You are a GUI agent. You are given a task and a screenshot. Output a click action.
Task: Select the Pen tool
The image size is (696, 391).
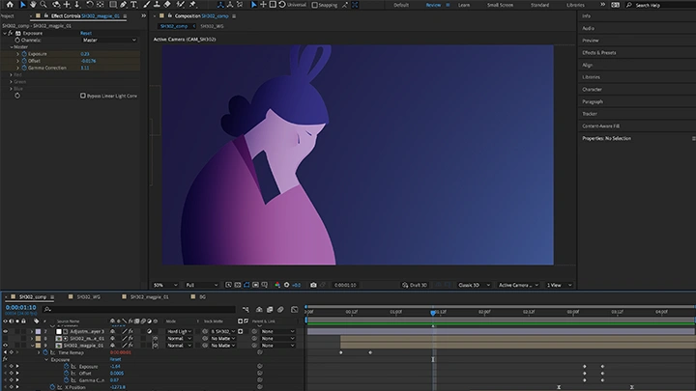[125, 5]
